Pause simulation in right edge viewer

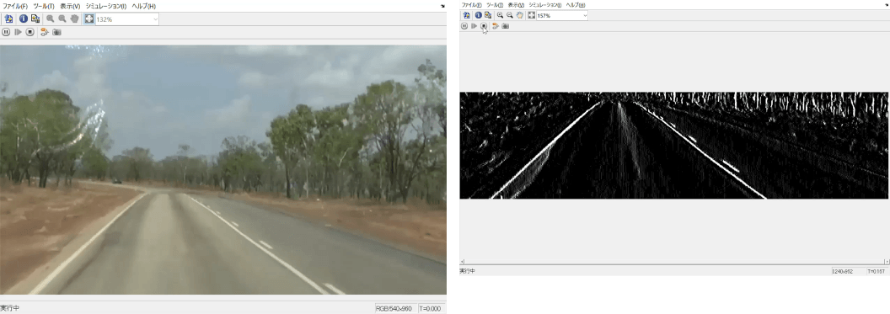pyautogui.click(x=464, y=26)
